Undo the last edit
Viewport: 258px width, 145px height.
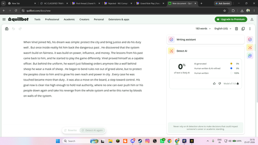pos(13,29)
